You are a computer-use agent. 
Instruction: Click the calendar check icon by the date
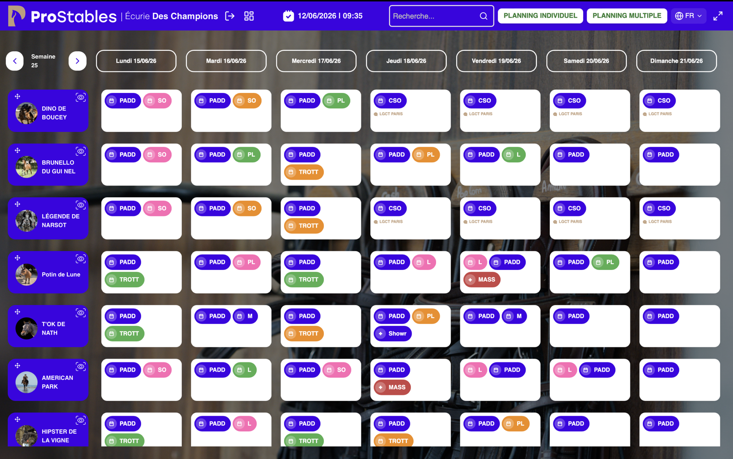point(288,16)
